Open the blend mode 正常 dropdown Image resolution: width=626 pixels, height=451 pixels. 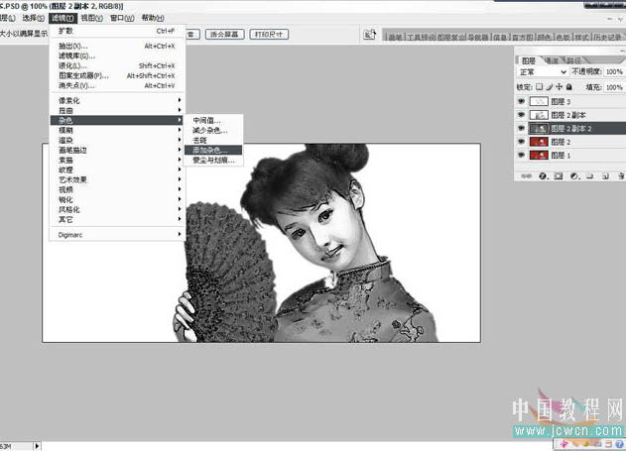pos(544,72)
